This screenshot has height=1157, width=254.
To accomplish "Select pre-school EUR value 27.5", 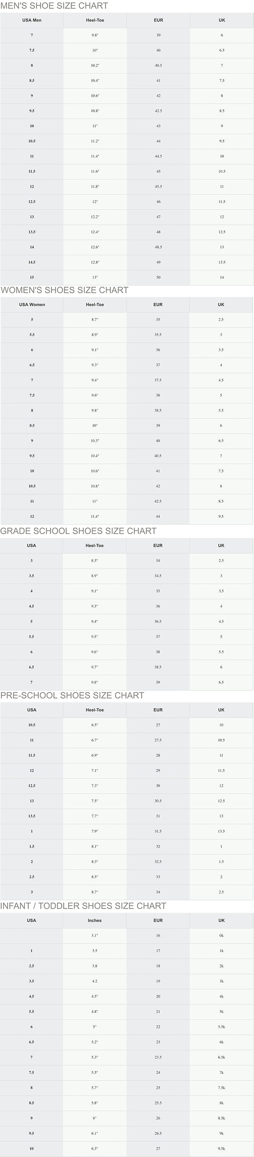I will (x=158, y=740).
